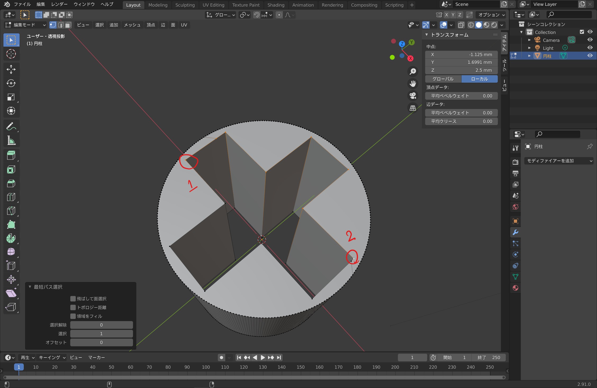597x388 pixels.
Task: Select the Move tool in toolbar
Action: pos(11,69)
